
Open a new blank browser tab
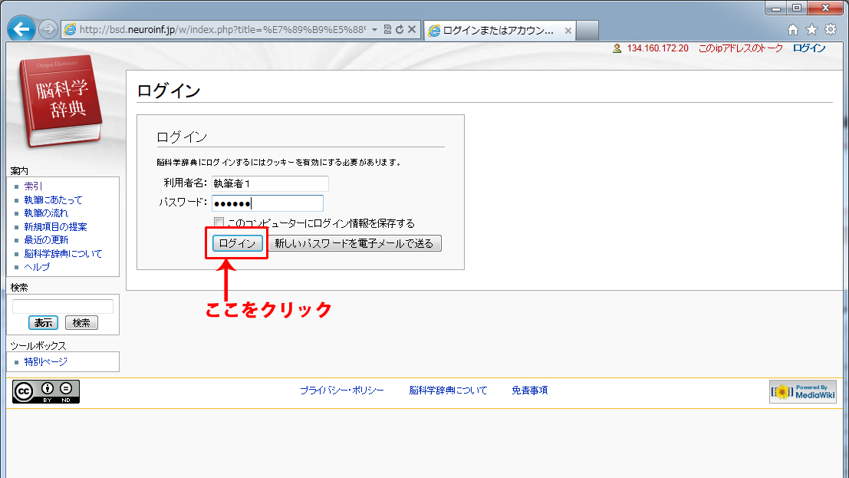click(x=587, y=31)
